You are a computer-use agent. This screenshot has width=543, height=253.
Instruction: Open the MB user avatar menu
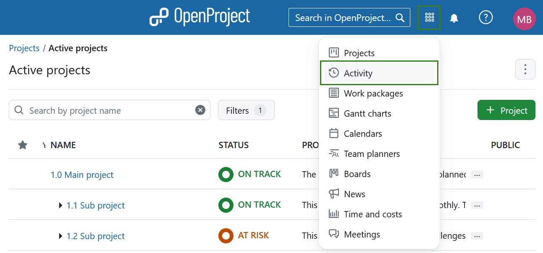(x=524, y=18)
